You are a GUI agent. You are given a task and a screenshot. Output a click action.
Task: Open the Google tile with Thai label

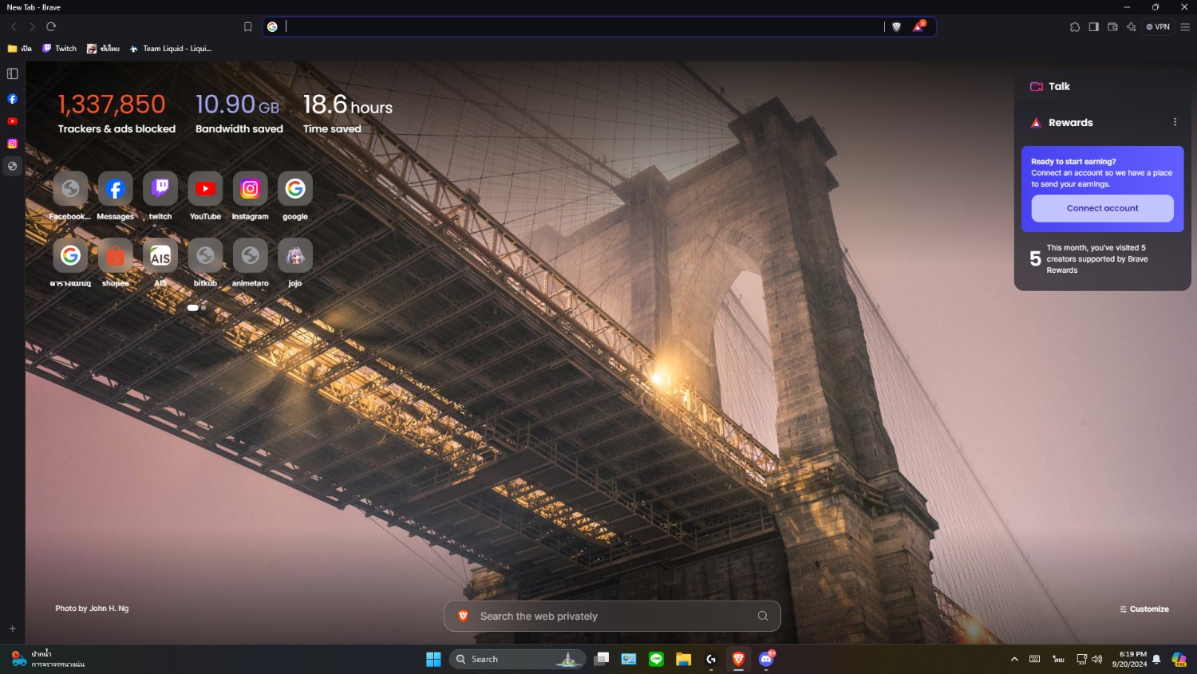[x=70, y=255]
